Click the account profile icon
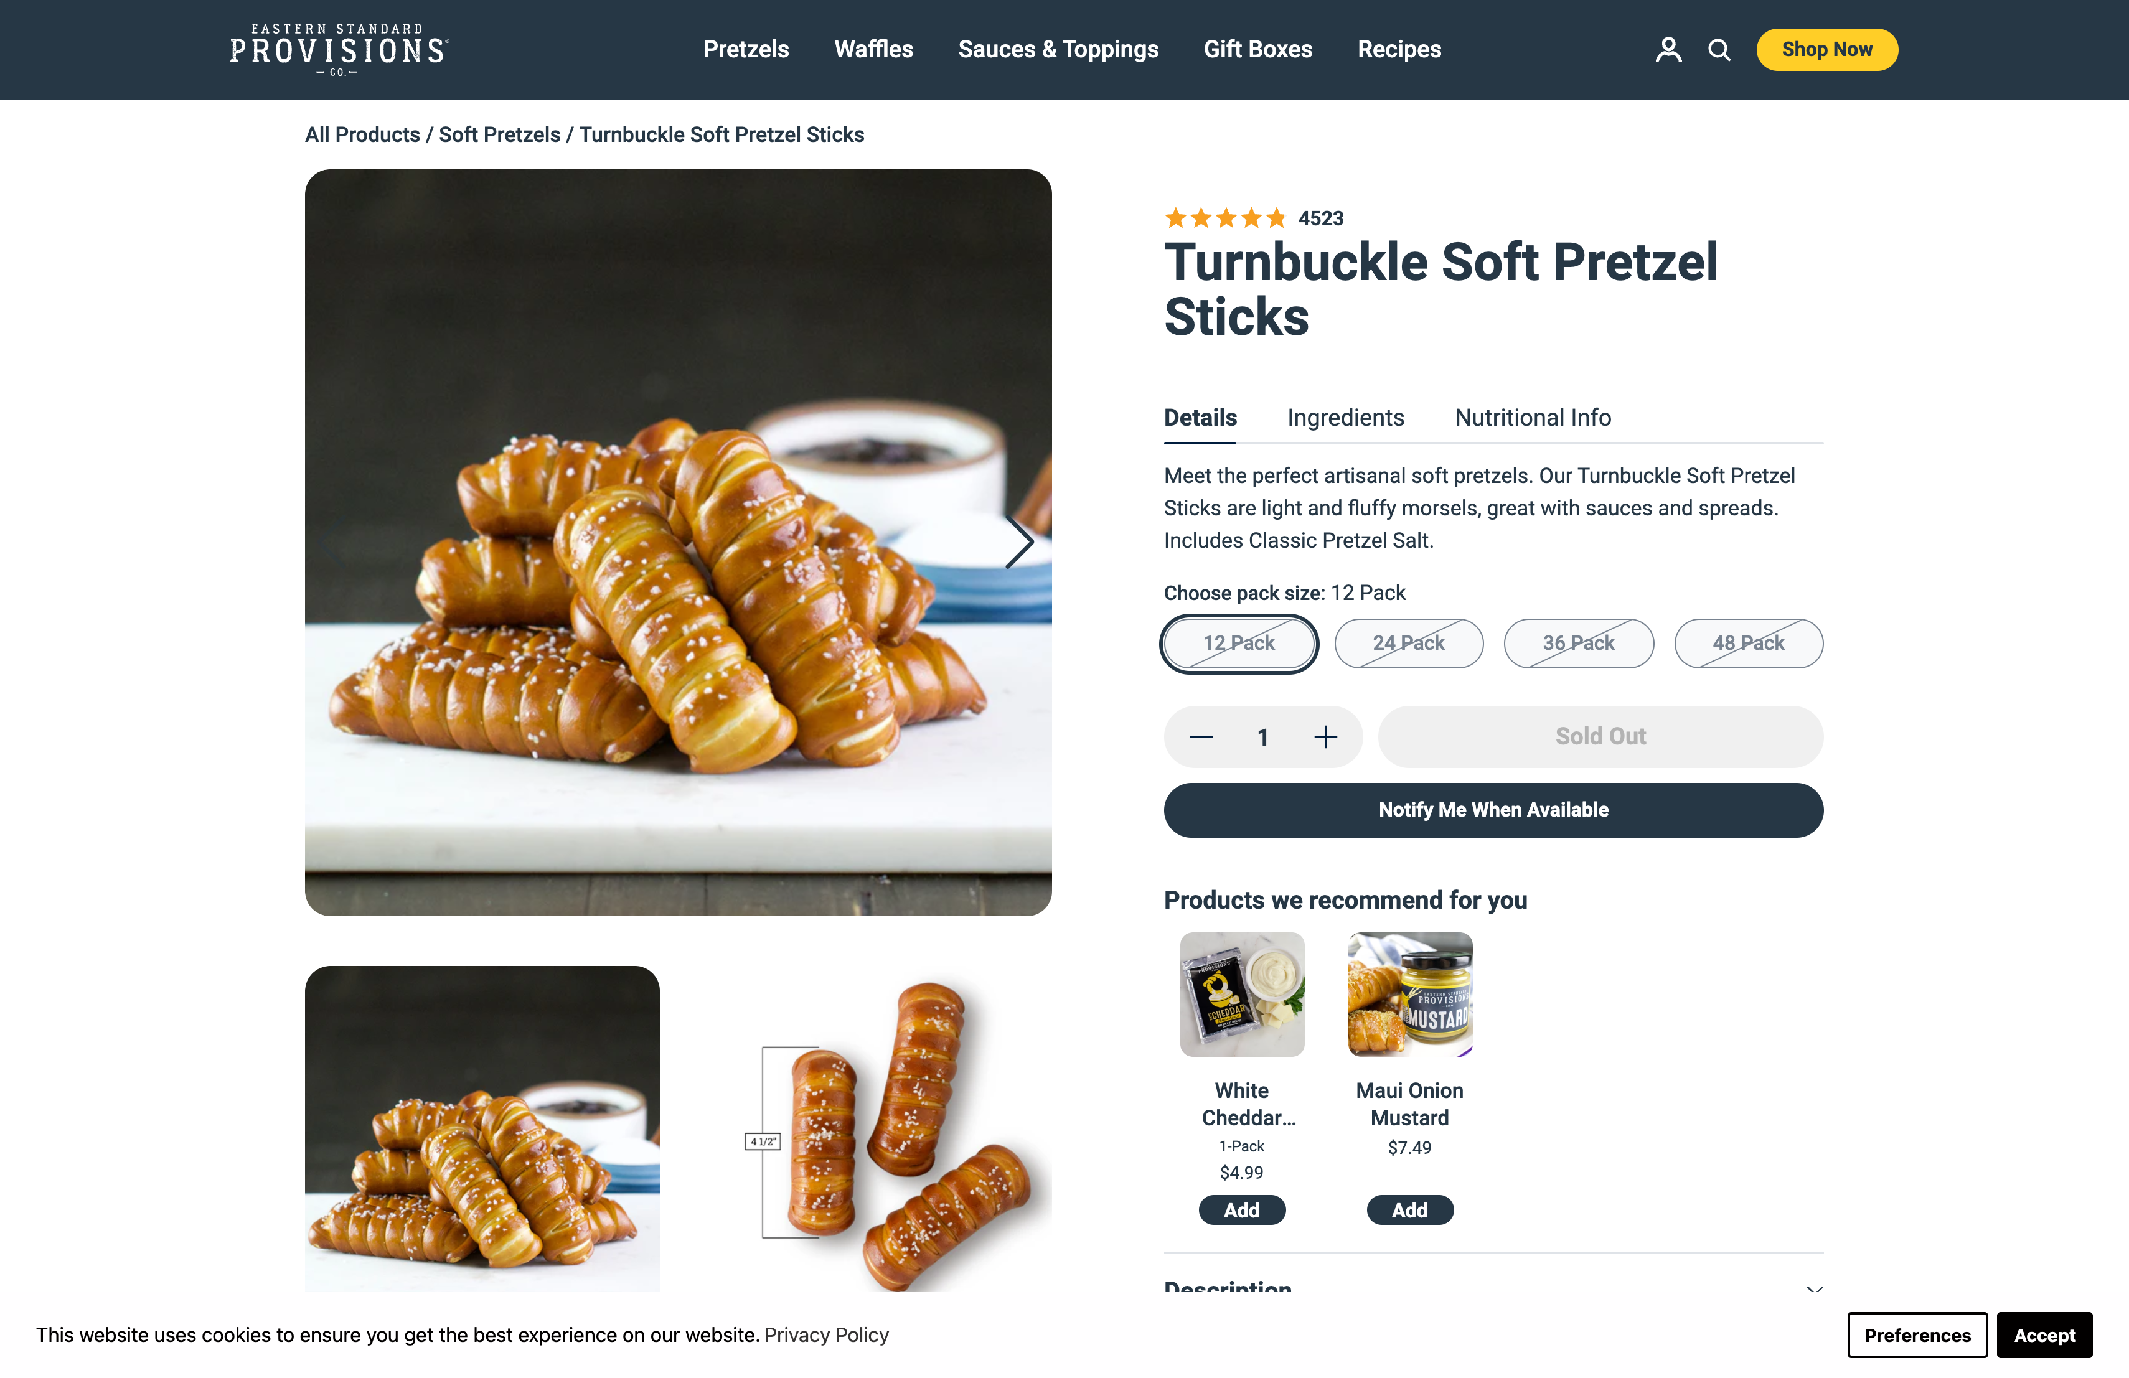 (x=1668, y=50)
